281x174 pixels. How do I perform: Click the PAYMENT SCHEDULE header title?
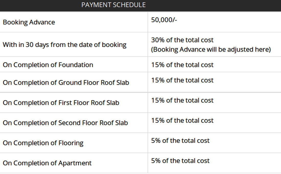113,5
